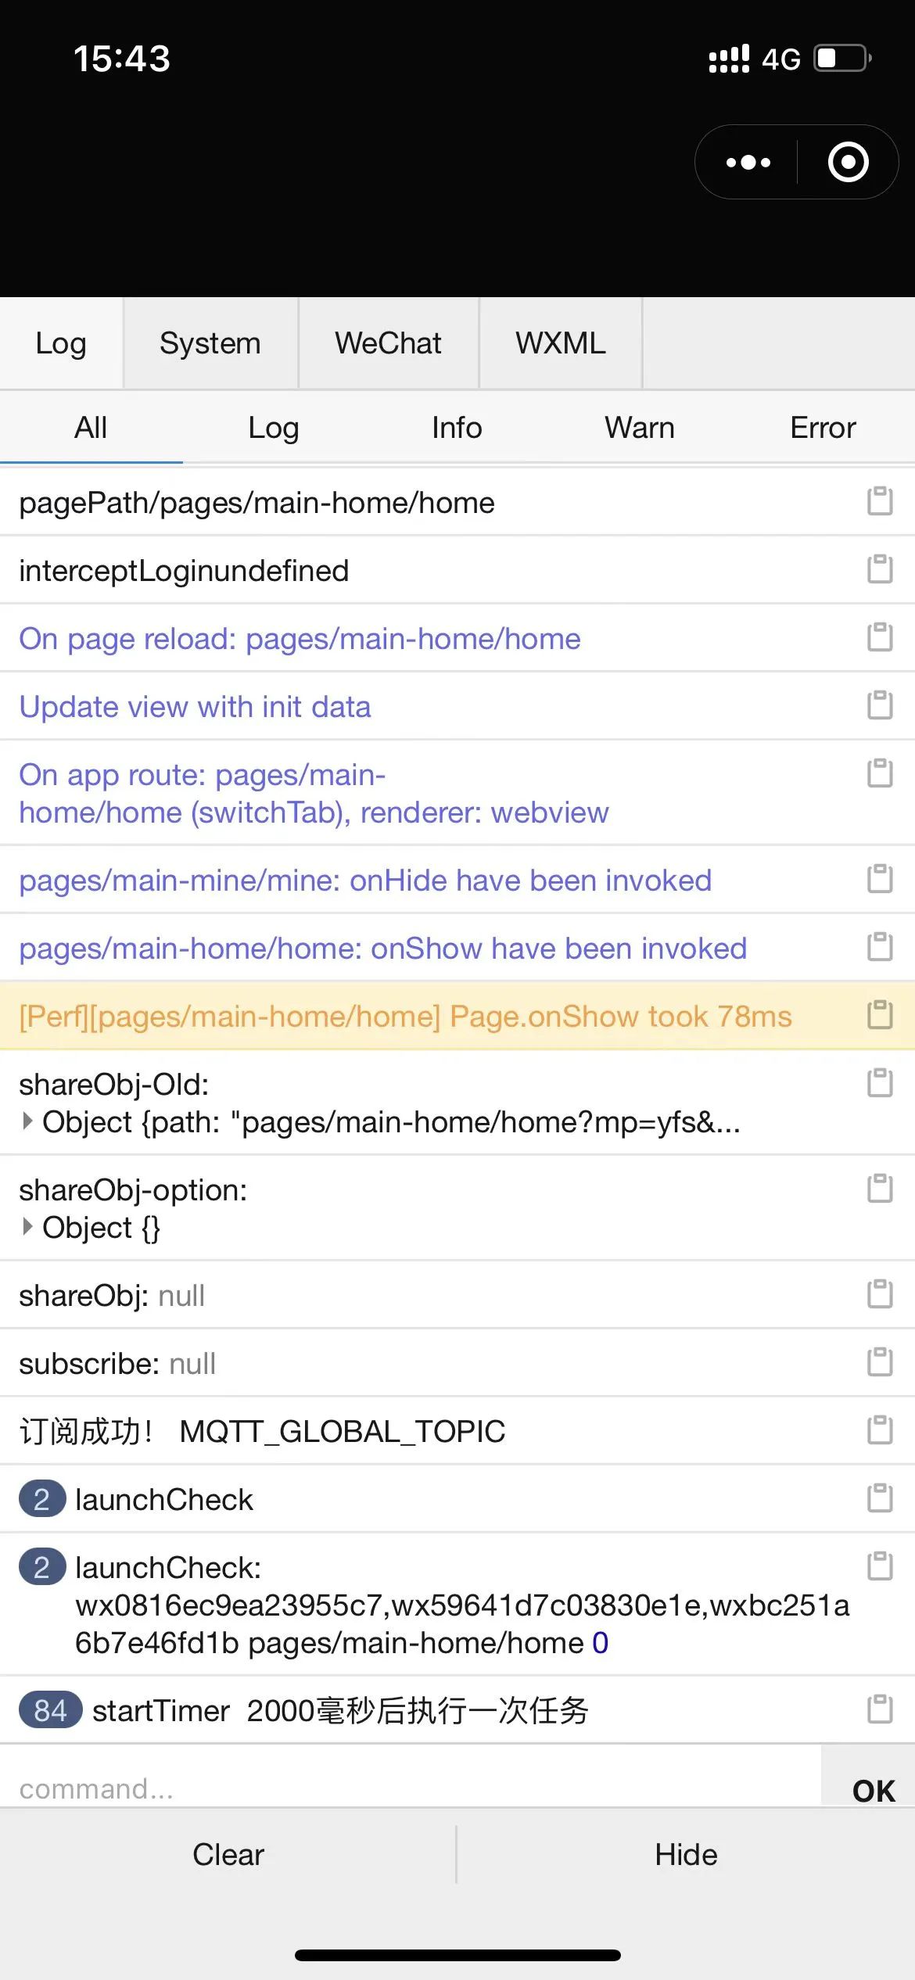Copy the pagePath log entry
This screenshot has width=915, height=1980.
pyautogui.click(x=880, y=501)
